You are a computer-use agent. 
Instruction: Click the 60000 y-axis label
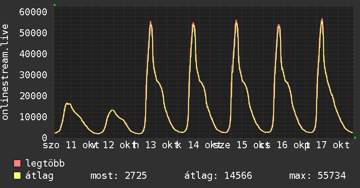coord(33,12)
